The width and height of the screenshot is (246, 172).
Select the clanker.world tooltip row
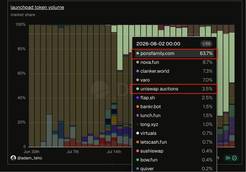coord(174,71)
